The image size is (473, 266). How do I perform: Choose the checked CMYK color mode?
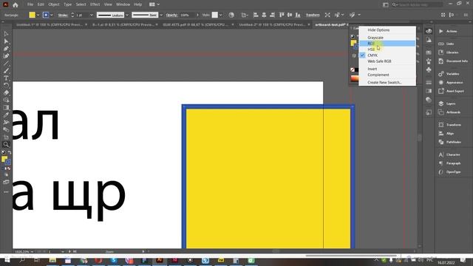tap(387, 55)
